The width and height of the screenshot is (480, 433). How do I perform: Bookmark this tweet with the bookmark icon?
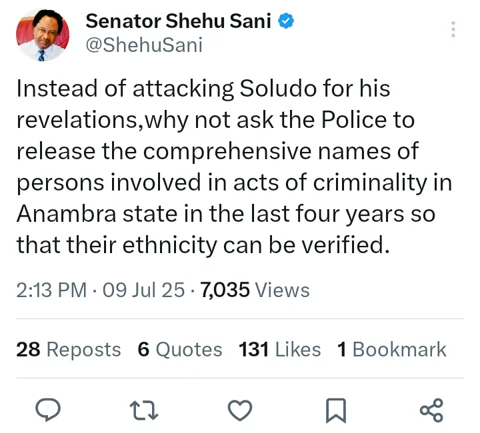point(336,410)
